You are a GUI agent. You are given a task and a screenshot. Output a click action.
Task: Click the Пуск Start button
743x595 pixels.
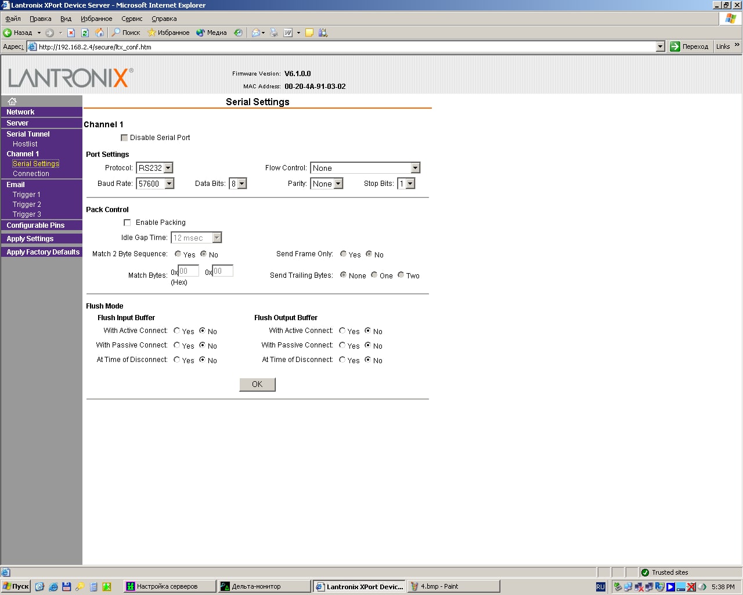pyautogui.click(x=16, y=586)
